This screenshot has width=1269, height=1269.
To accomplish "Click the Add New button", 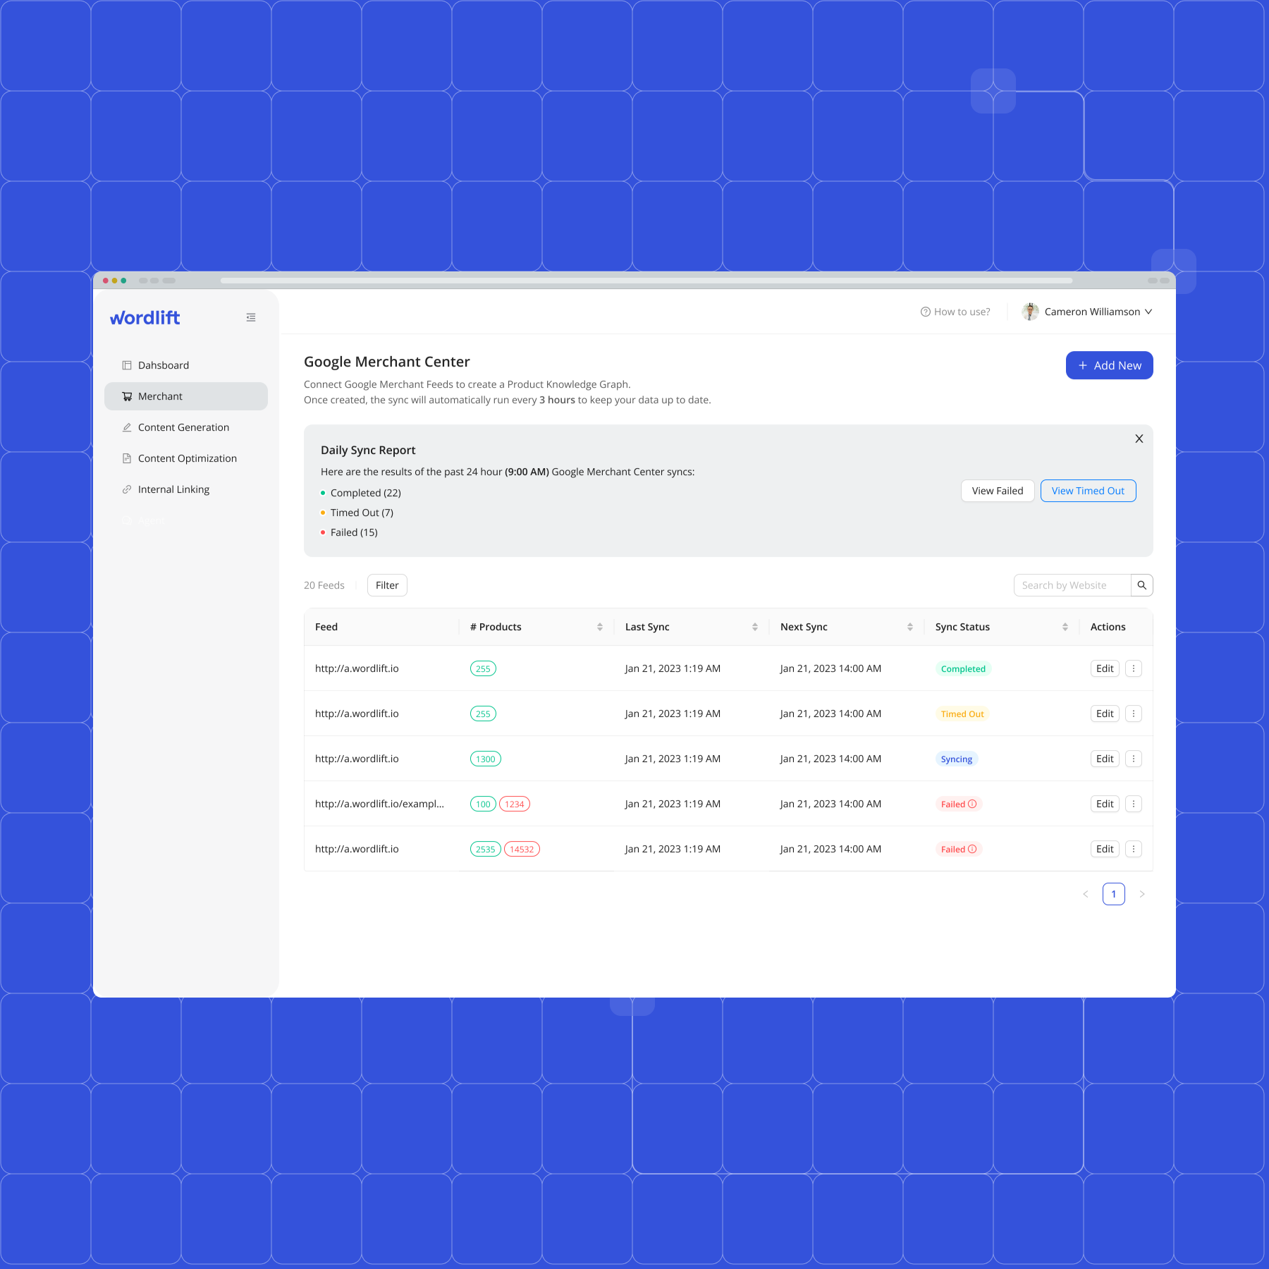I will pos(1109,365).
